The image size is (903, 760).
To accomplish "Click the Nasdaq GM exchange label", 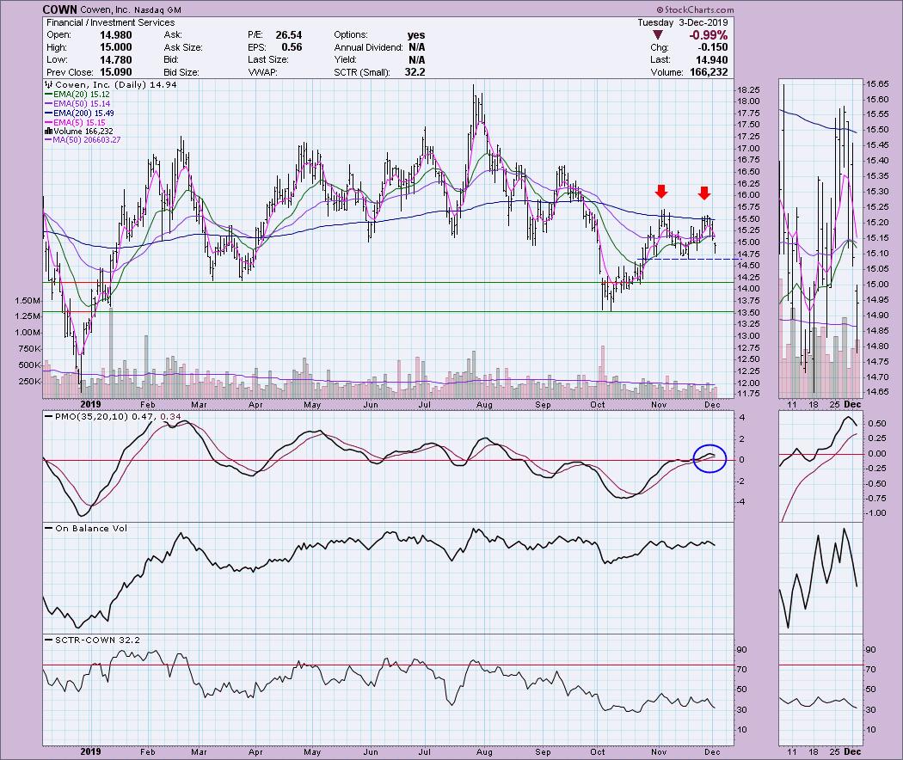I will coord(157,9).
